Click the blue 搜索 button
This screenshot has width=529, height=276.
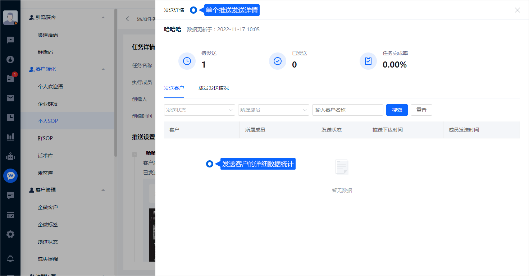[x=397, y=110]
